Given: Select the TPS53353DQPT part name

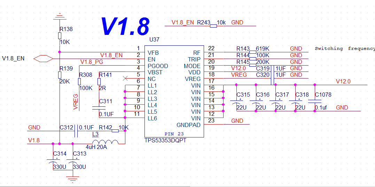Looking at the screenshot, I should pyautogui.click(x=165, y=141).
